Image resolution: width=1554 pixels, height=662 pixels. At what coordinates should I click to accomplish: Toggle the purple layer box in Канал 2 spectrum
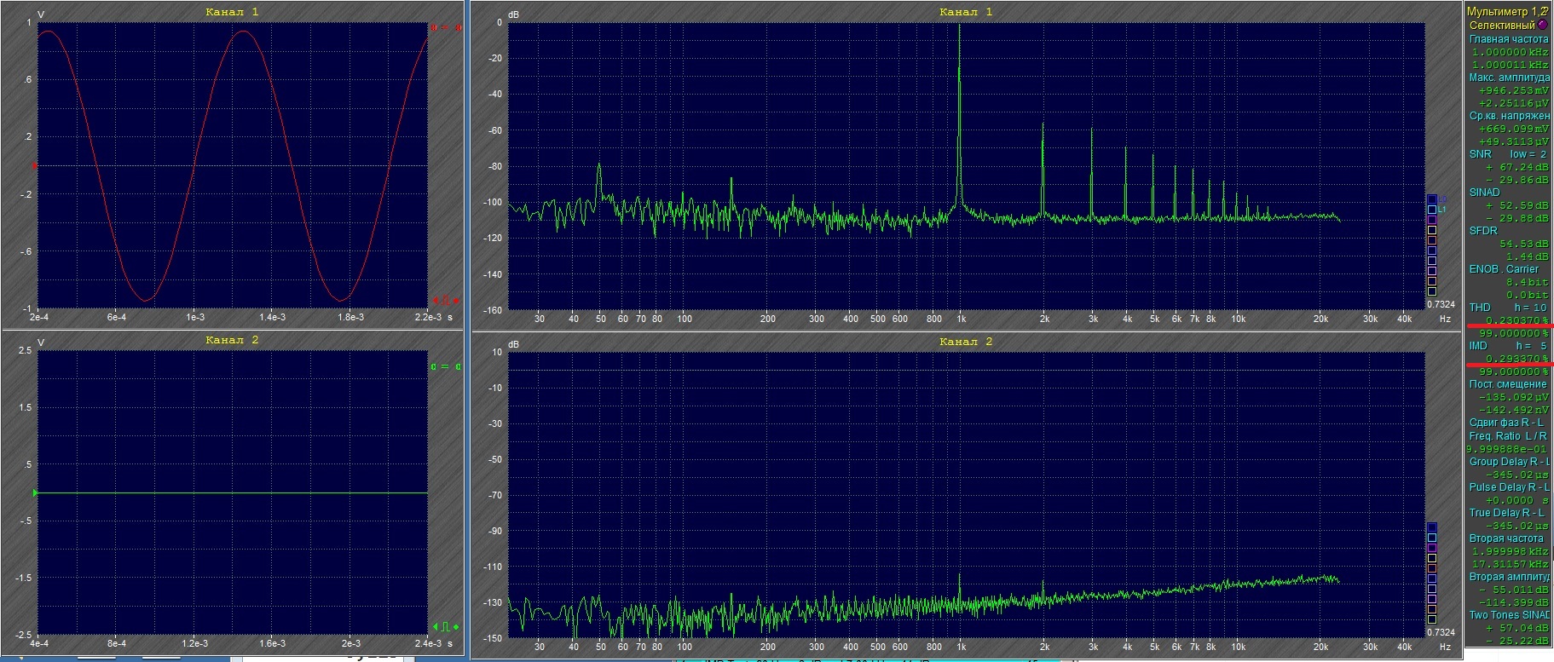[1432, 548]
